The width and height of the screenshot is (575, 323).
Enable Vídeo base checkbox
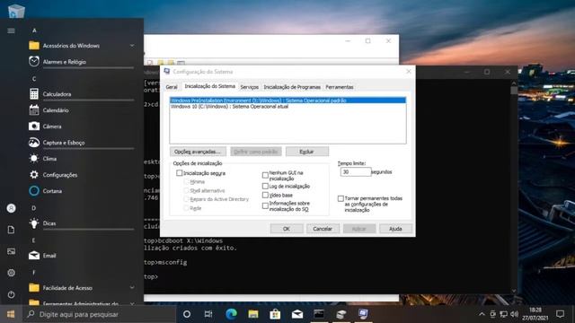(265, 196)
